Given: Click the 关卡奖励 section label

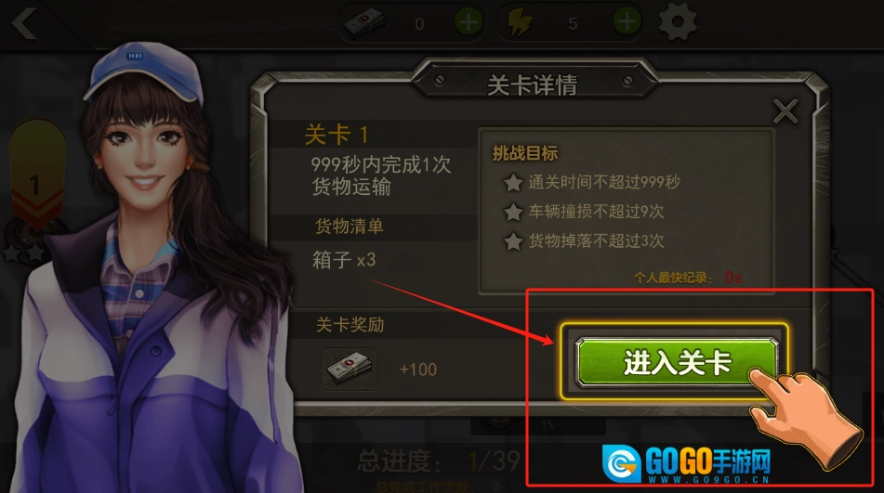Looking at the screenshot, I should click(350, 325).
